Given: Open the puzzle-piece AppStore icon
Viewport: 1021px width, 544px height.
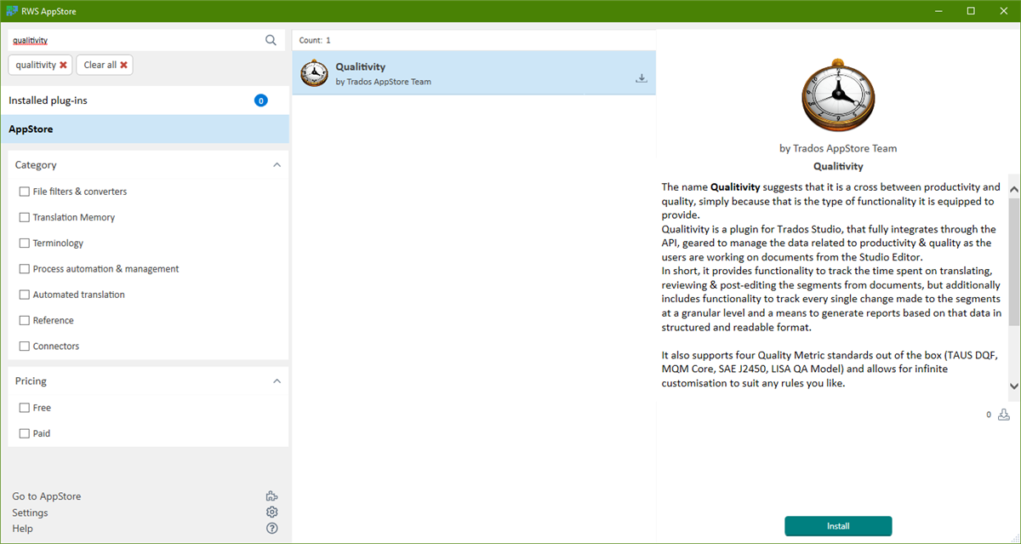Looking at the screenshot, I should [271, 495].
